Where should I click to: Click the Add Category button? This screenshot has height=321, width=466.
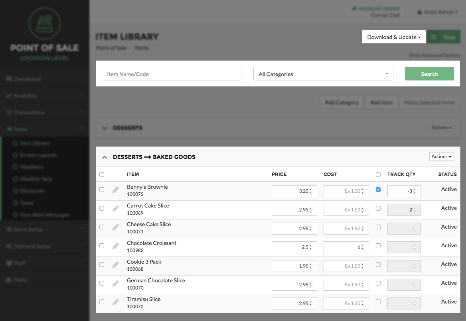pyautogui.click(x=342, y=102)
